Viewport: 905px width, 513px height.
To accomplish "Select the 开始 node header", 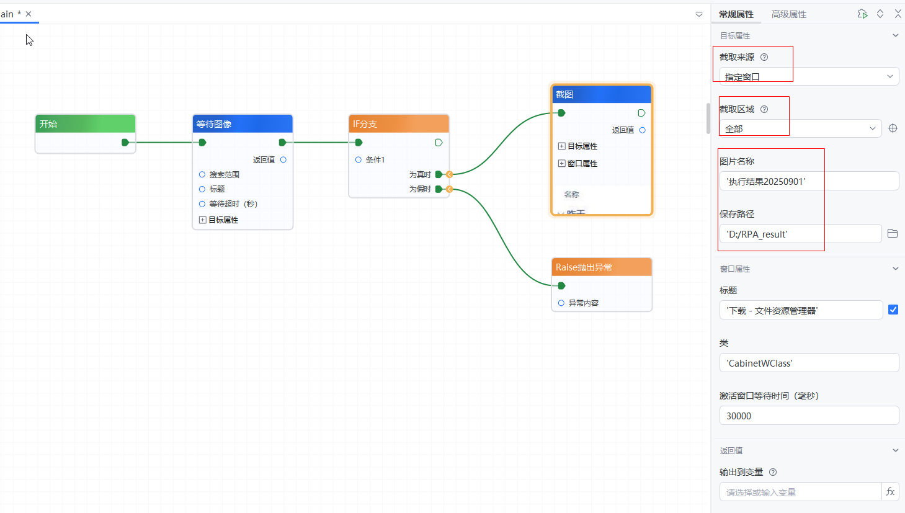I will (85, 123).
